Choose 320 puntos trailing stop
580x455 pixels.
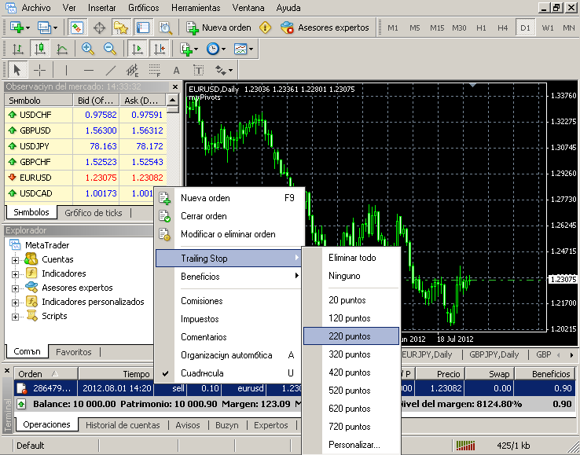[350, 354]
